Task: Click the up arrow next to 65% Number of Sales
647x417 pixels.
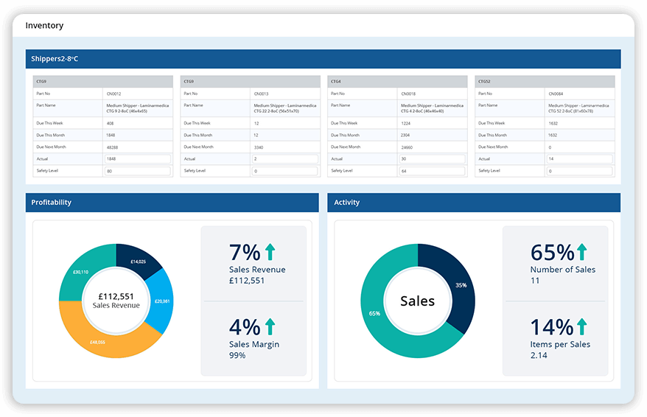Action: (582, 252)
